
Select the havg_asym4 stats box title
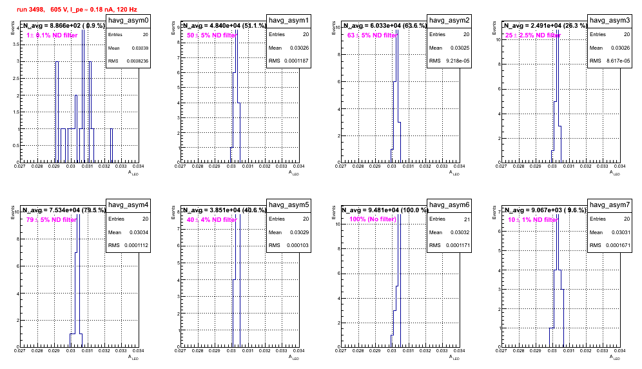coord(128,204)
